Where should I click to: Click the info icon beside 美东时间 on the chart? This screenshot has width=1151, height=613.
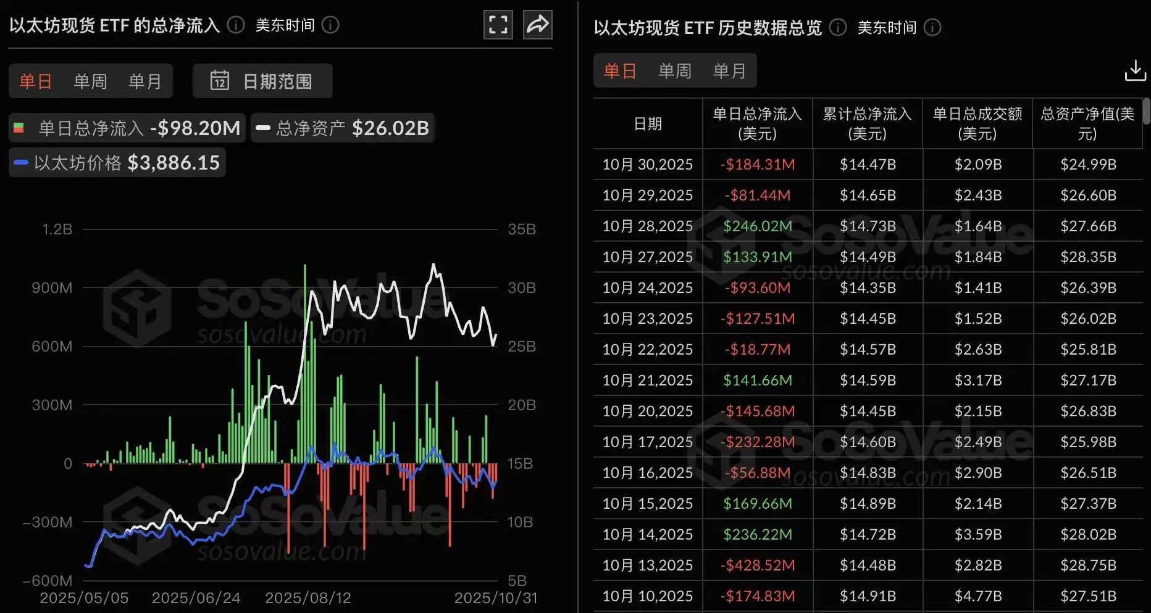pyautogui.click(x=331, y=26)
